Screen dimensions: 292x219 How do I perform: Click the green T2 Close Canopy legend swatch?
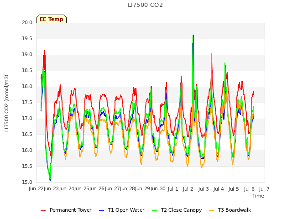point(155,211)
